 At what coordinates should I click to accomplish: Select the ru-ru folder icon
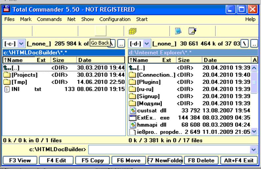[133, 89]
